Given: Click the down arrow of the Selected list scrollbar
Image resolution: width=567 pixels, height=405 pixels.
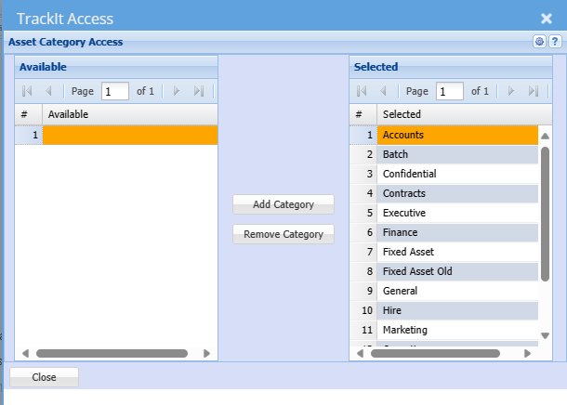Looking at the screenshot, I should pos(545,335).
